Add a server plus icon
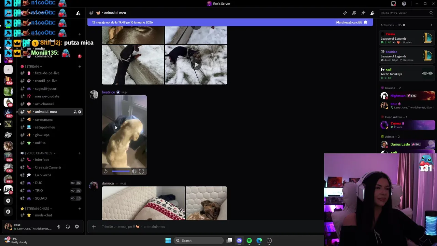 (x=8, y=201)
